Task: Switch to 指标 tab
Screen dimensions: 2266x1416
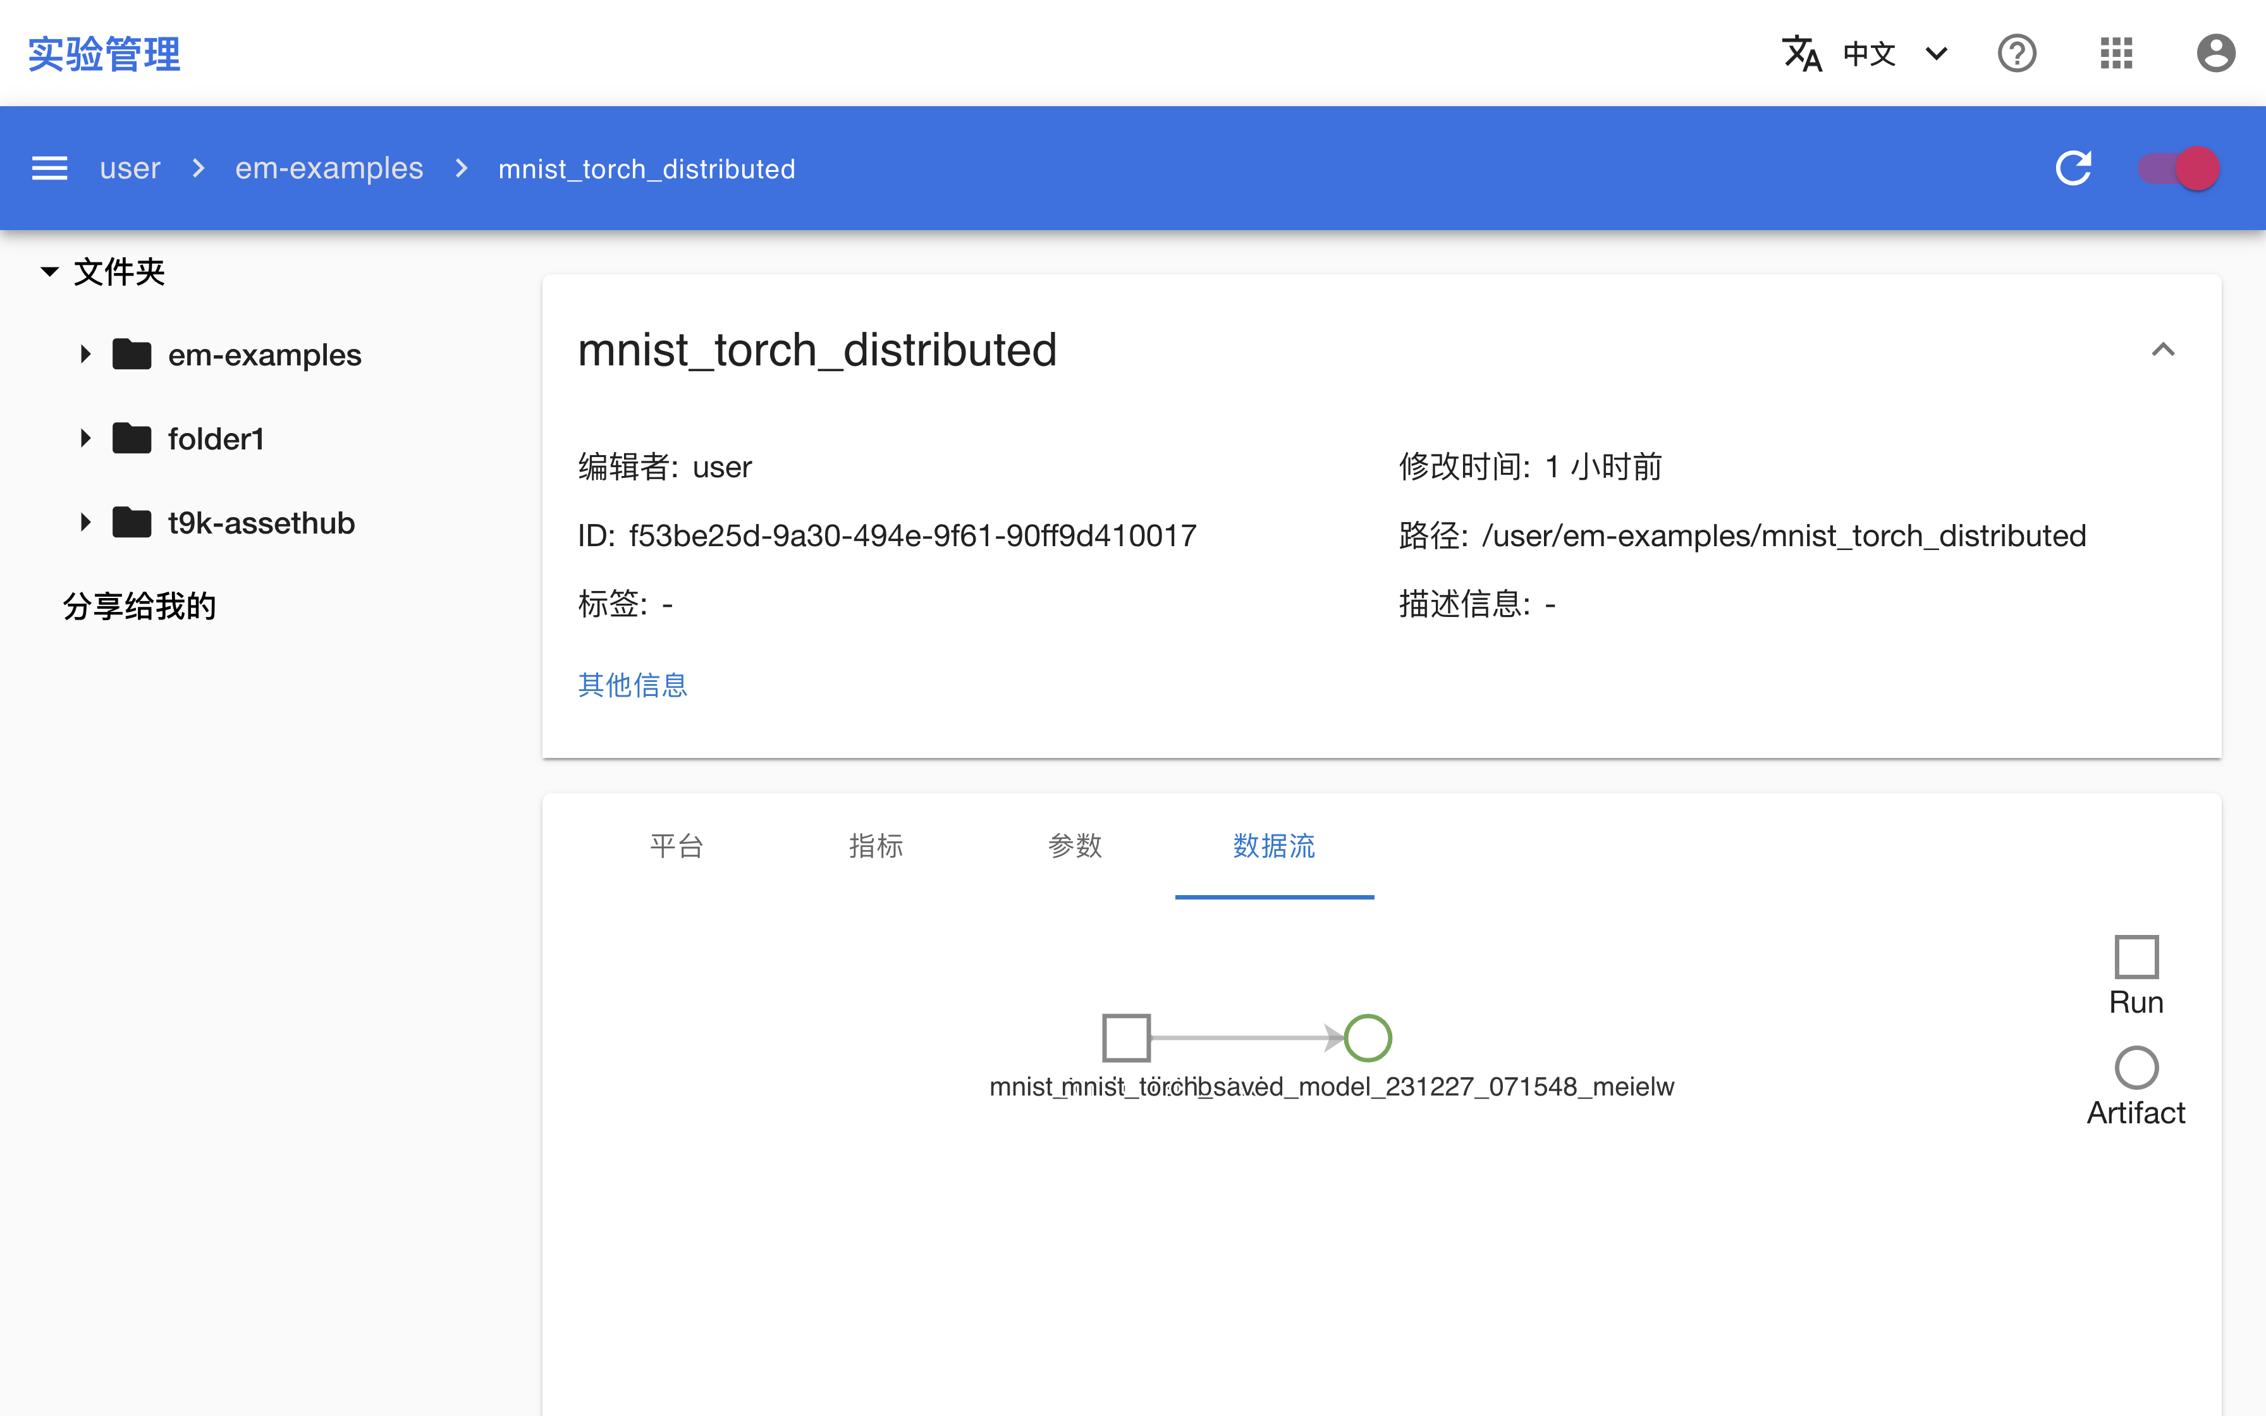Action: [876, 846]
